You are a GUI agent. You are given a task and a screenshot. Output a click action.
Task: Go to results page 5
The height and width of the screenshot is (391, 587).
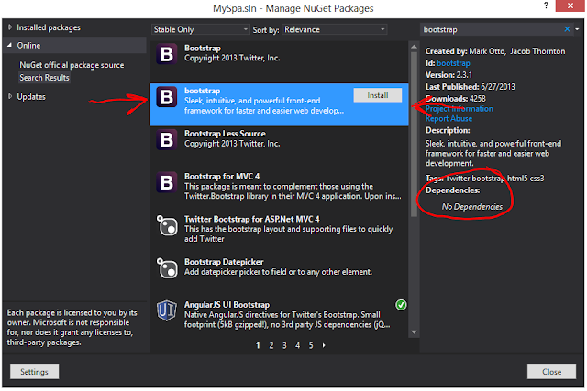point(311,345)
